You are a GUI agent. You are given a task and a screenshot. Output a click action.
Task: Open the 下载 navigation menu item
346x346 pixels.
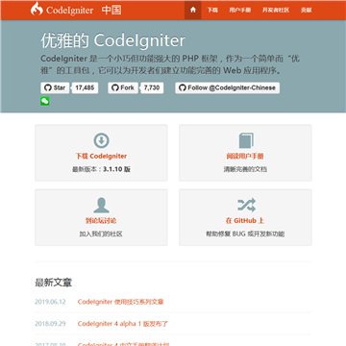click(x=212, y=10)
